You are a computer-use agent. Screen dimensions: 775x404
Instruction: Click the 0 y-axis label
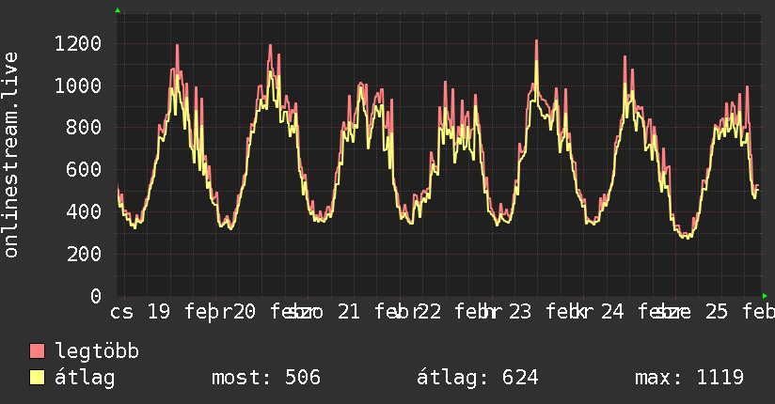96,296
